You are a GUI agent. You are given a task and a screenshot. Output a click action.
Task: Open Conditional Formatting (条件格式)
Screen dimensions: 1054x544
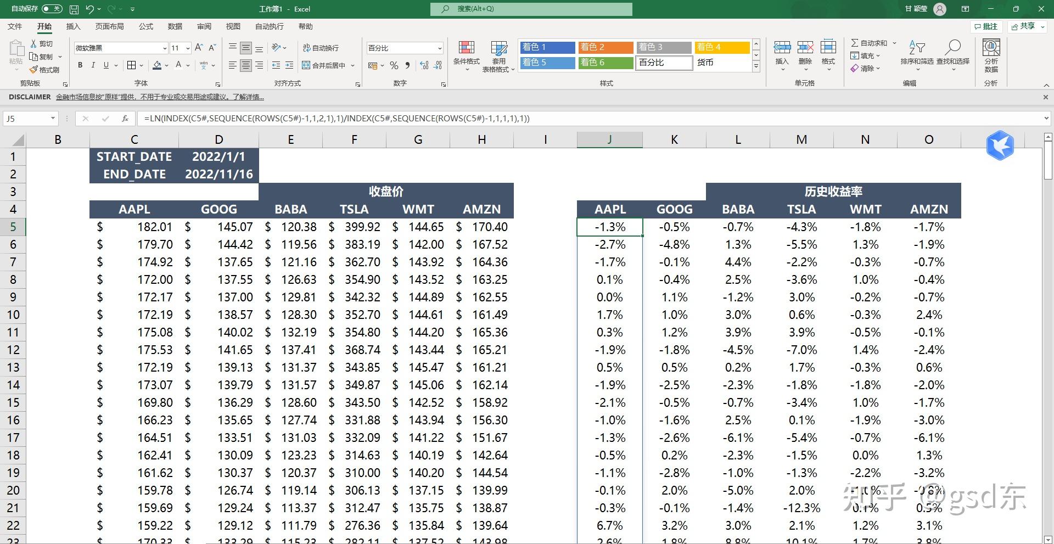pos(467,56)
